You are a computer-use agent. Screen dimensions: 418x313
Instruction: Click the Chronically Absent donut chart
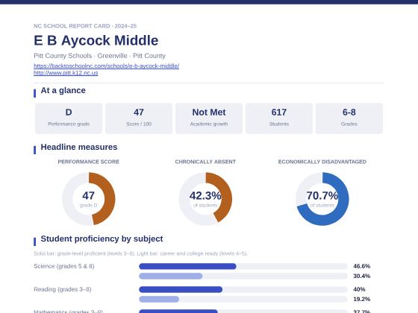[205, 199]
